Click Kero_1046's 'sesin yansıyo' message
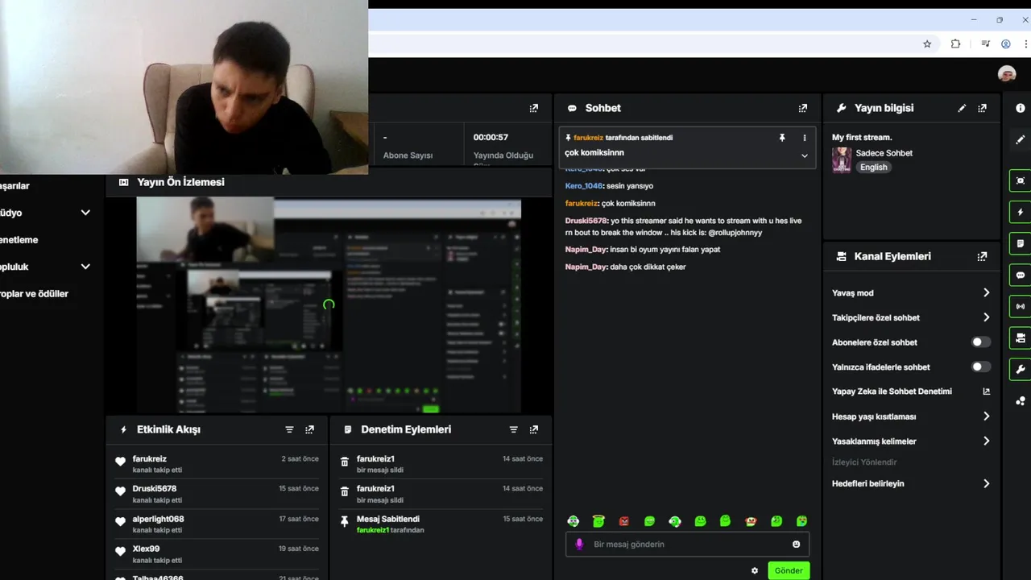 [609, 186]
